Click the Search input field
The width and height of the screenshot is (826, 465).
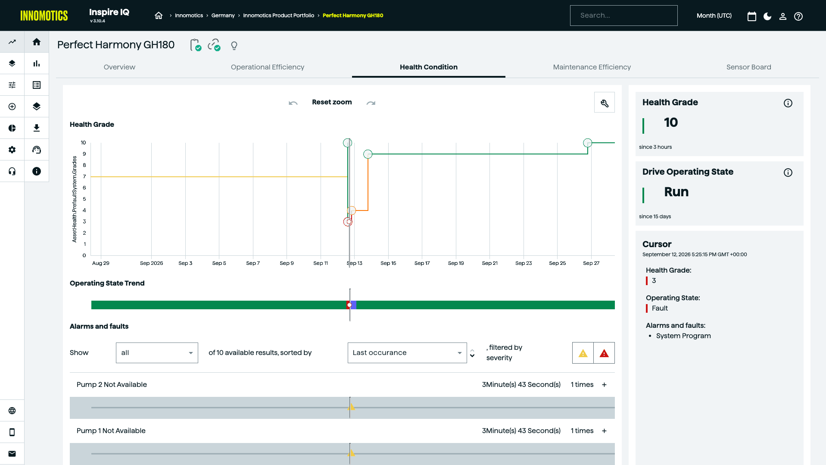click(x=623, y=16)
